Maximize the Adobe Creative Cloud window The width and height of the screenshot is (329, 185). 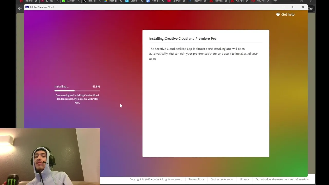(x=293, y=7)
